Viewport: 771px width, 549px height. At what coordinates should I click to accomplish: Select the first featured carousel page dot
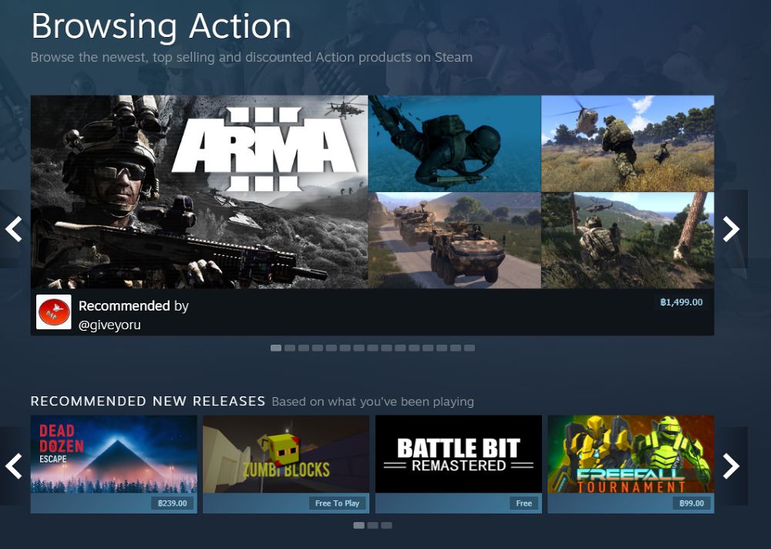(276, 348)
